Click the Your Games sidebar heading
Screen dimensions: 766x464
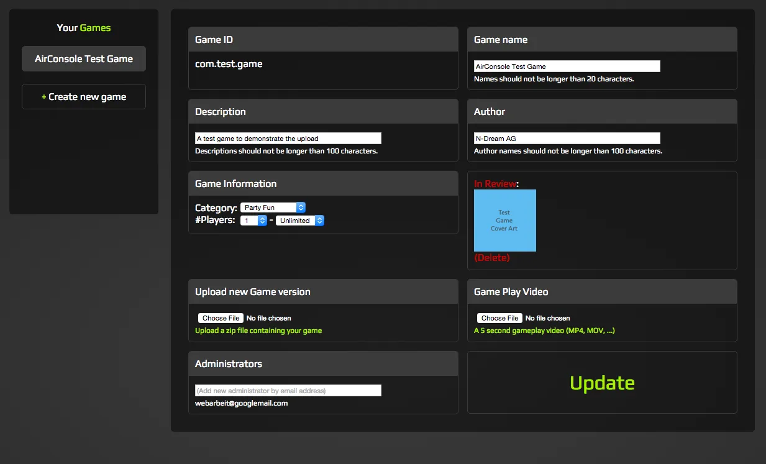coord(84,28)
